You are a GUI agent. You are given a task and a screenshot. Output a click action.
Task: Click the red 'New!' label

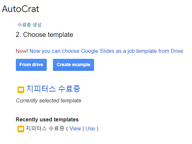point(22,51)
